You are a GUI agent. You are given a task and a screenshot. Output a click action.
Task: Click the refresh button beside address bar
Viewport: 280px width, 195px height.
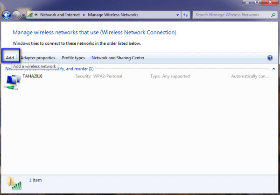coord(187,15)
